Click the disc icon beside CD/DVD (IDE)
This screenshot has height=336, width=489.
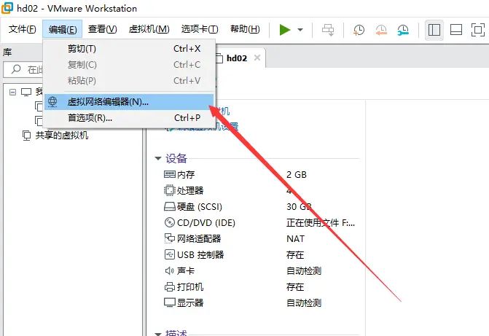point(170,222)
